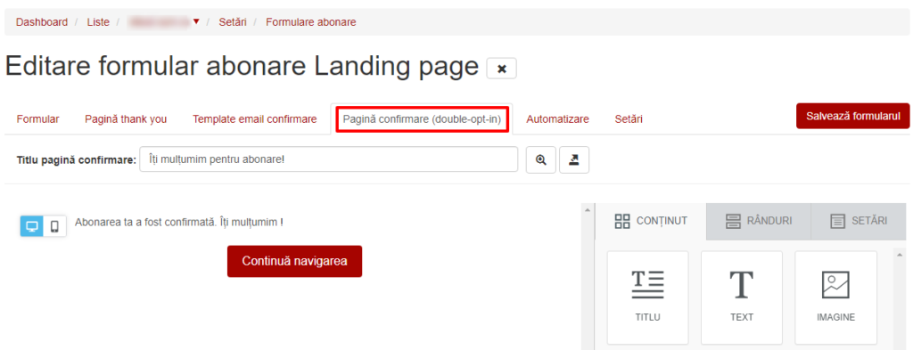
Task: Switch to the SETĂRI panel tab
Action: [x=859, y=221]
